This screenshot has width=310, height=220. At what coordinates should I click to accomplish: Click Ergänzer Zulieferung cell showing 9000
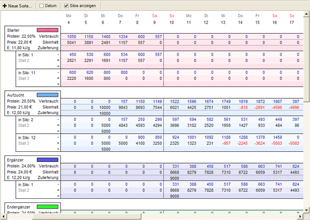coord(174,178)
